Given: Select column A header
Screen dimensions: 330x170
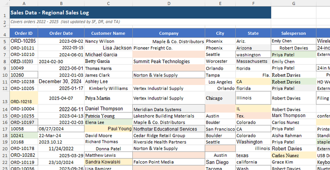Looking at the screenshot, I should pyautogui.click(x=24, y=3).
